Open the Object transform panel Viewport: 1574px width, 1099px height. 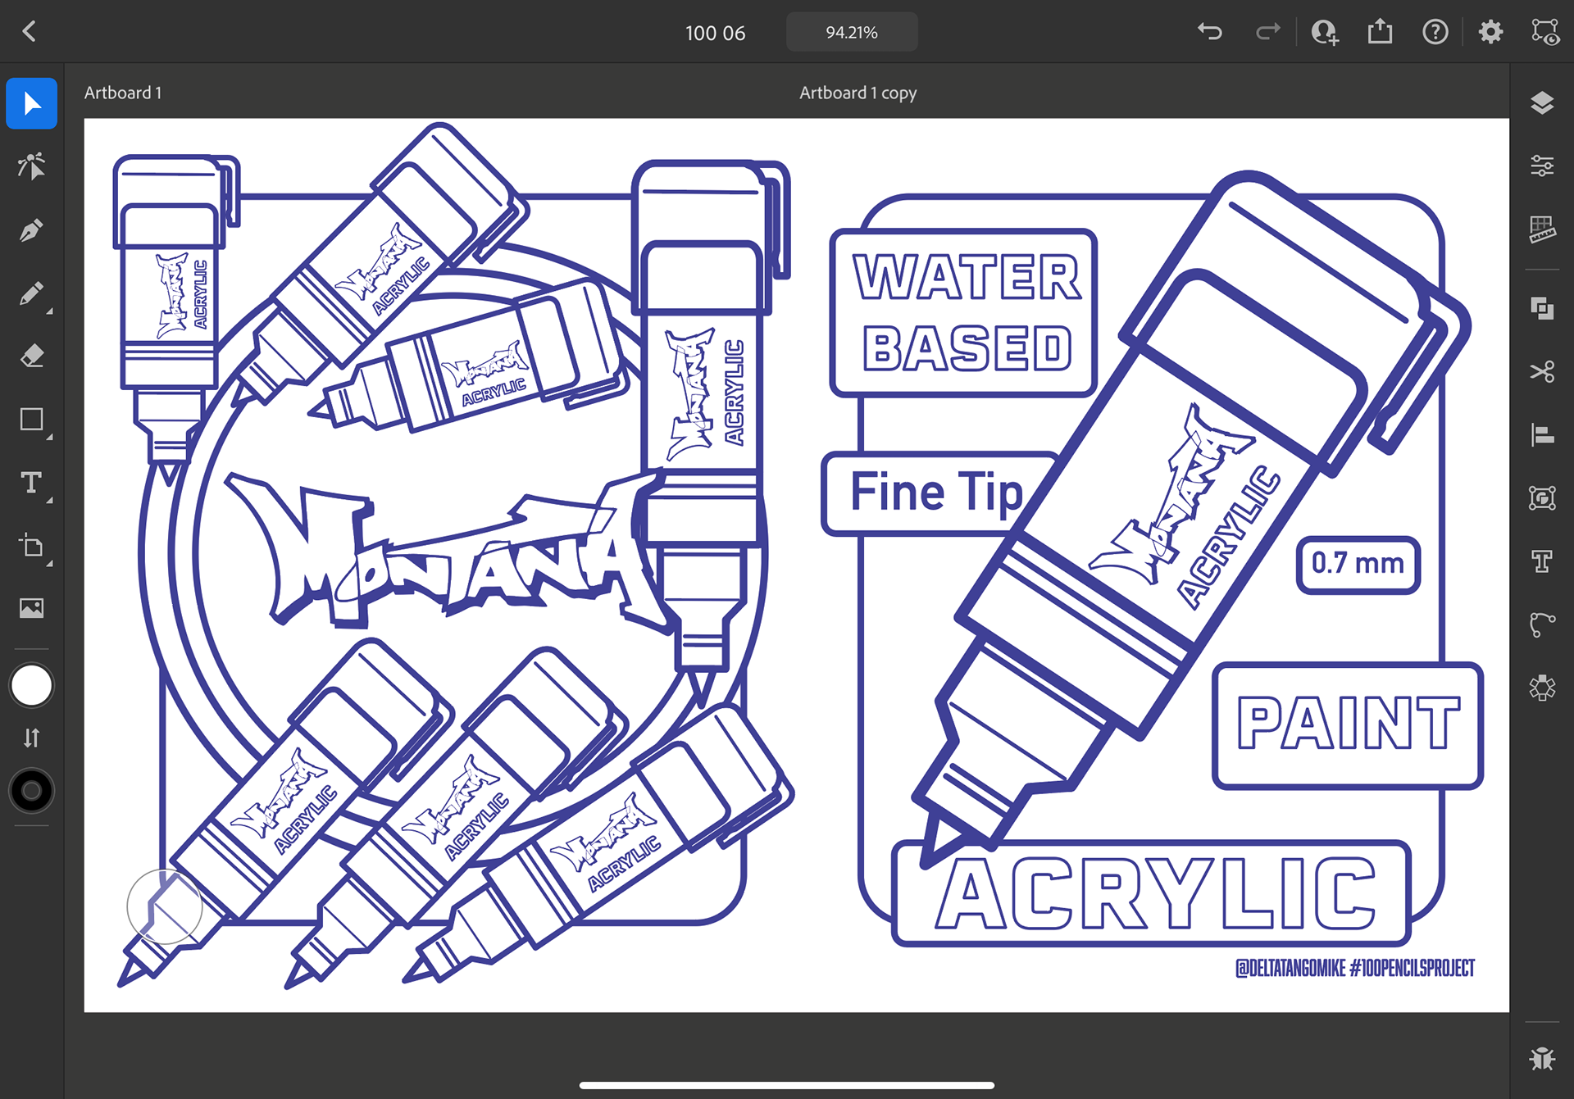coord(1542,497)
